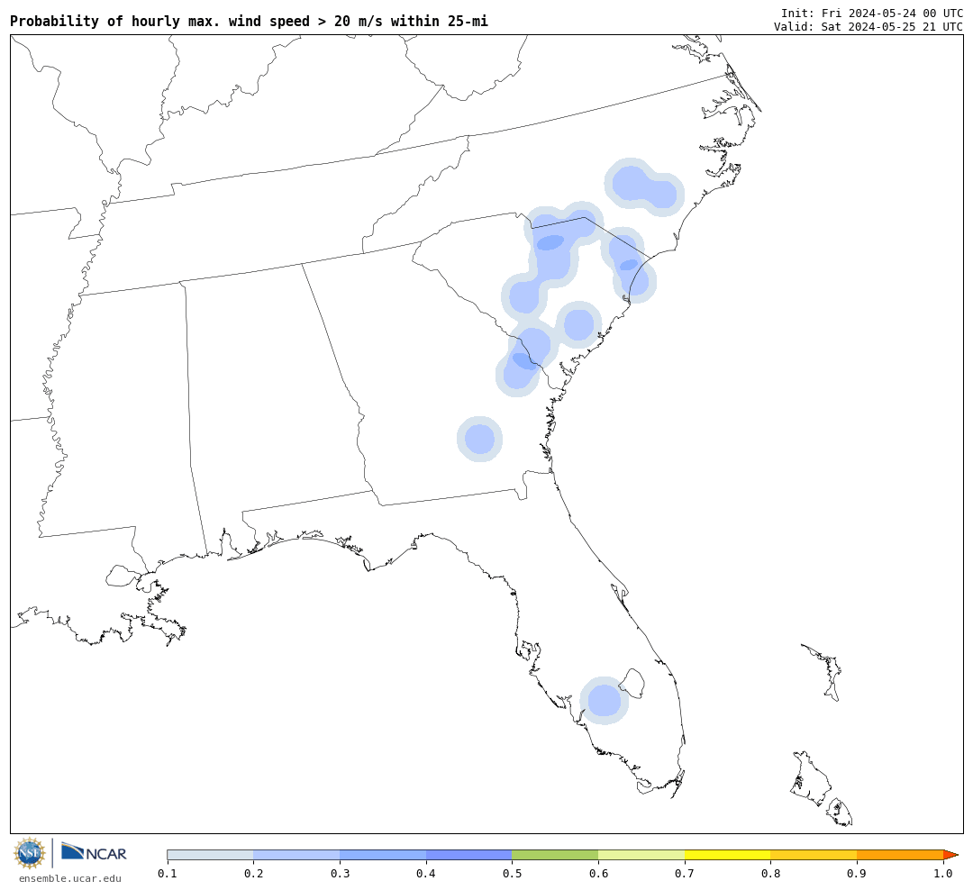Click the 0.5 colorbar tick label
This screenshot has height=890, width=973.
512,874
